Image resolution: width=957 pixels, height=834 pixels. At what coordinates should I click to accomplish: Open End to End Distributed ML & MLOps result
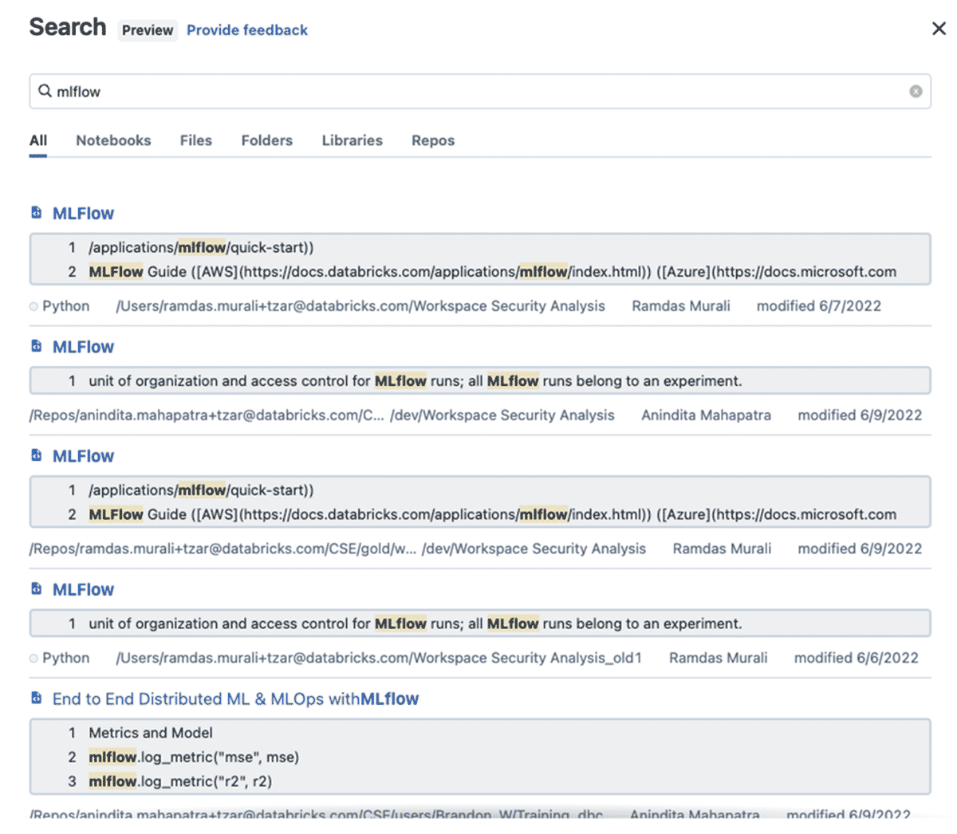click(x=235, y=699)
